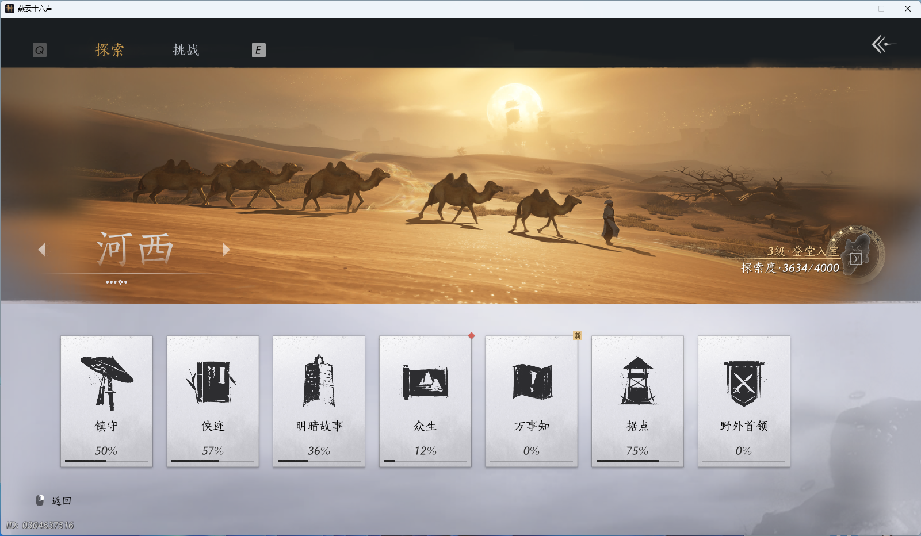Click the left arrow to previous region

[x=41, y=250]
